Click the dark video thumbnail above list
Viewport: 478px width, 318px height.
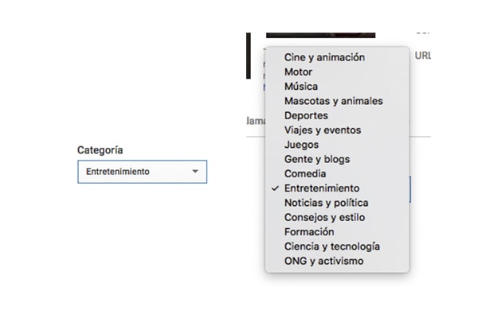(321, 35)
